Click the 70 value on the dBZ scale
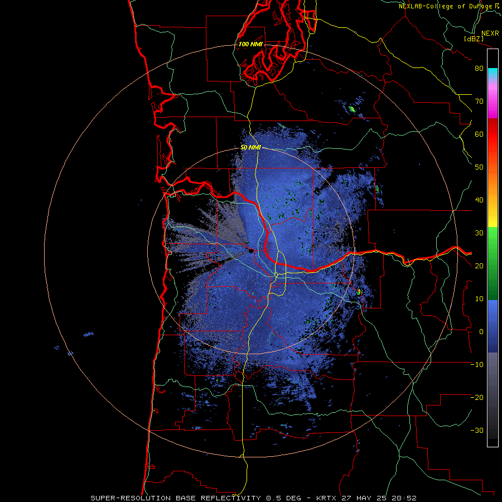 coord(479,102)
